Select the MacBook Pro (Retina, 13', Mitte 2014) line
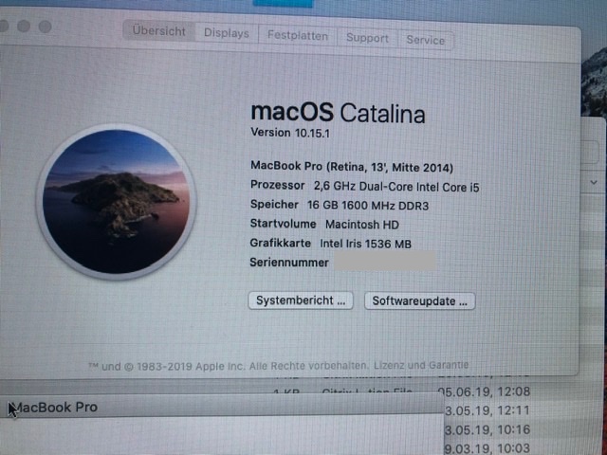This screenshot has height=455, width=607. click(352, 167)
